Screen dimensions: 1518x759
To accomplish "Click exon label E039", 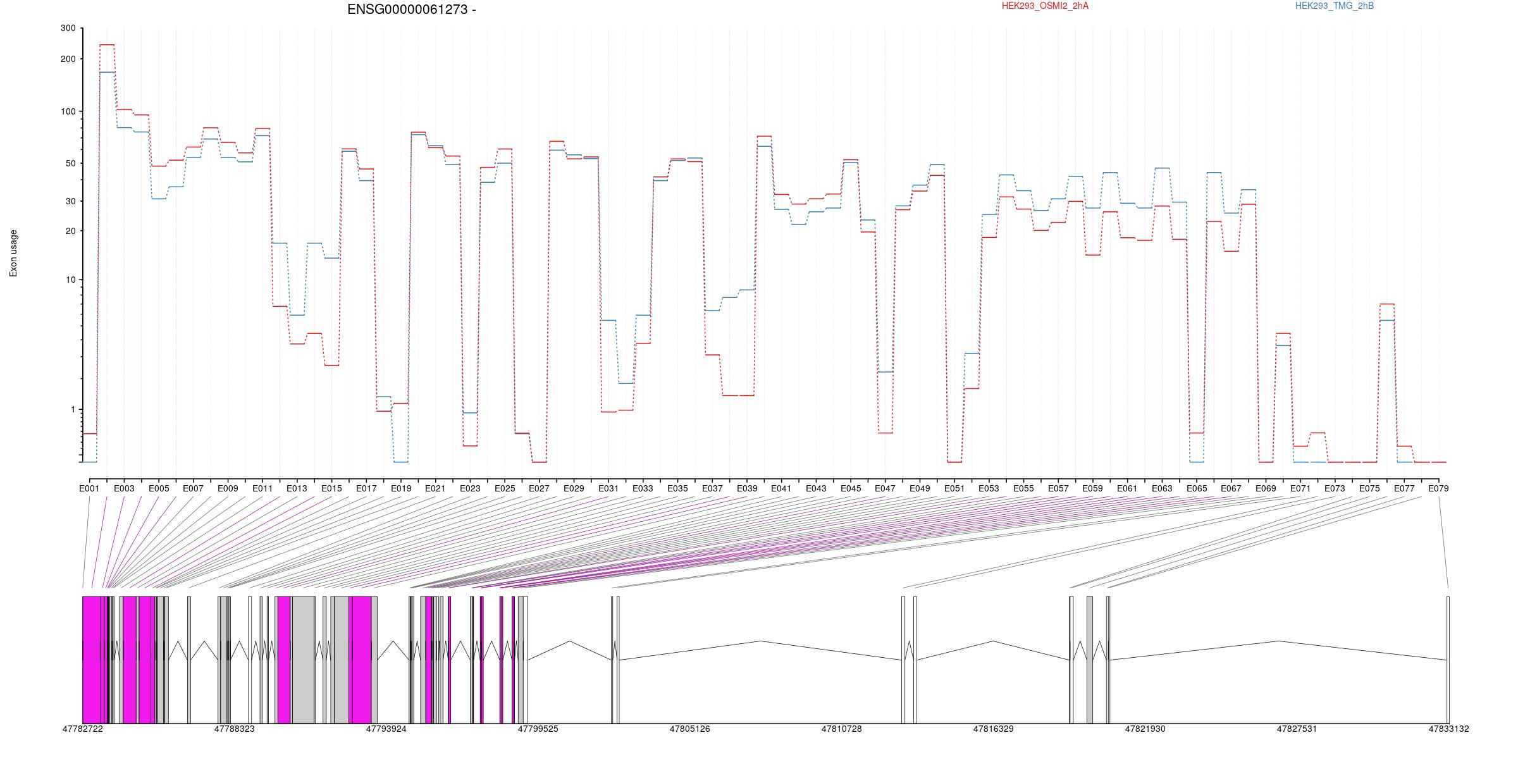I will (x=747, y=488).
